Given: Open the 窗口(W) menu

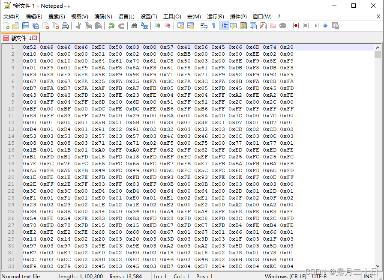Looking at the screenshot, I should 262,17.
